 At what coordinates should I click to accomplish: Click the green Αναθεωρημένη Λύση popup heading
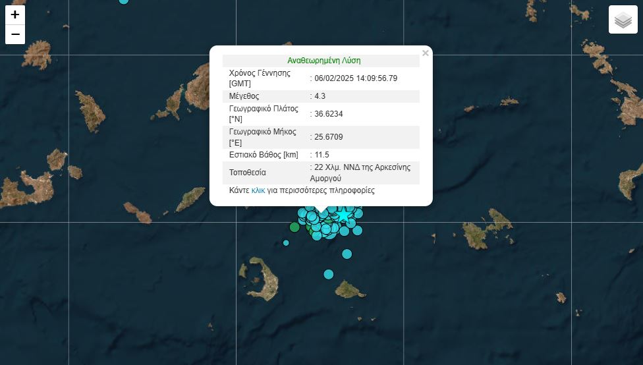coord(323,61)
